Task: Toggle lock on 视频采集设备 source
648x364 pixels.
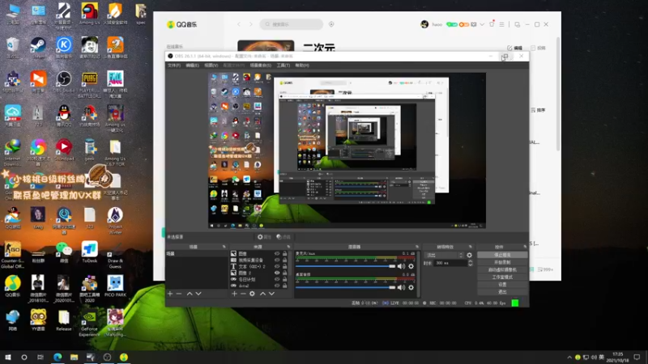Action: (285, 260)
